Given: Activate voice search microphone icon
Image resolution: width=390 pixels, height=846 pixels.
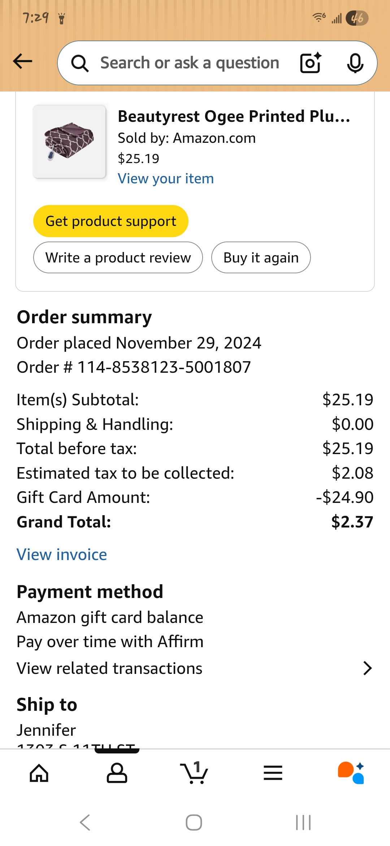Looking at the screenshot, I should 355,63.
